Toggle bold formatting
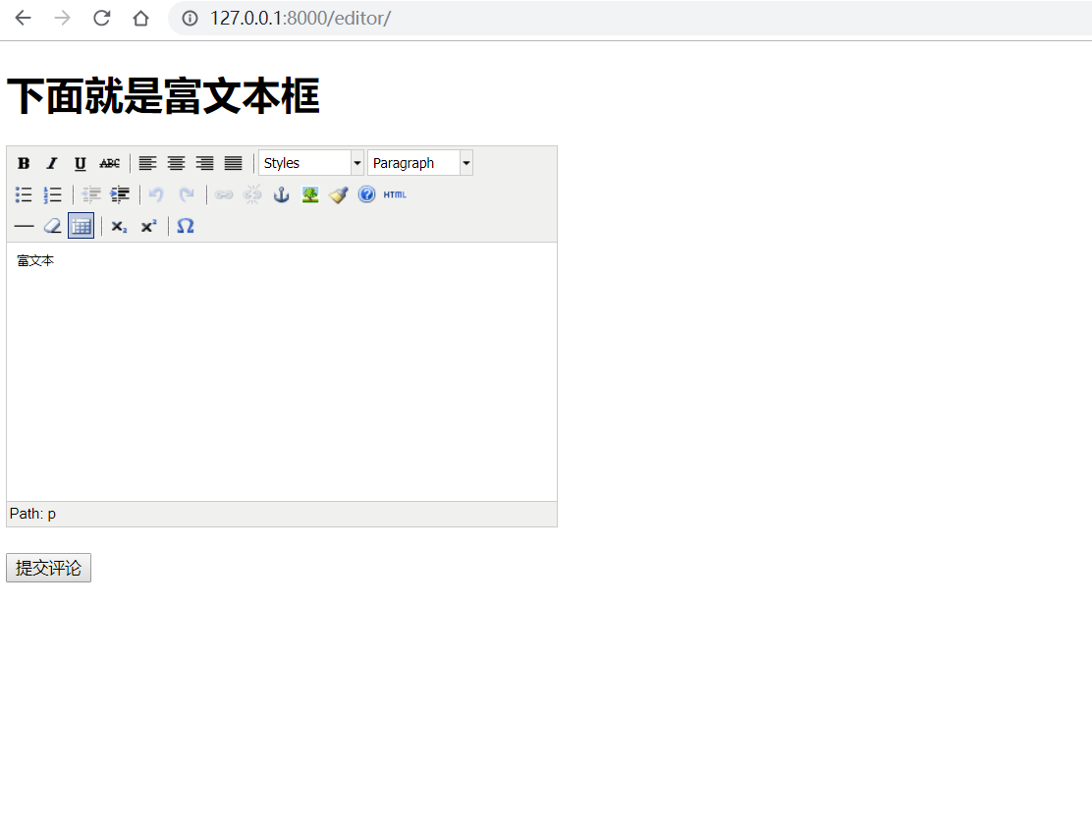The image size is (1092, 827). pos(24,163)
